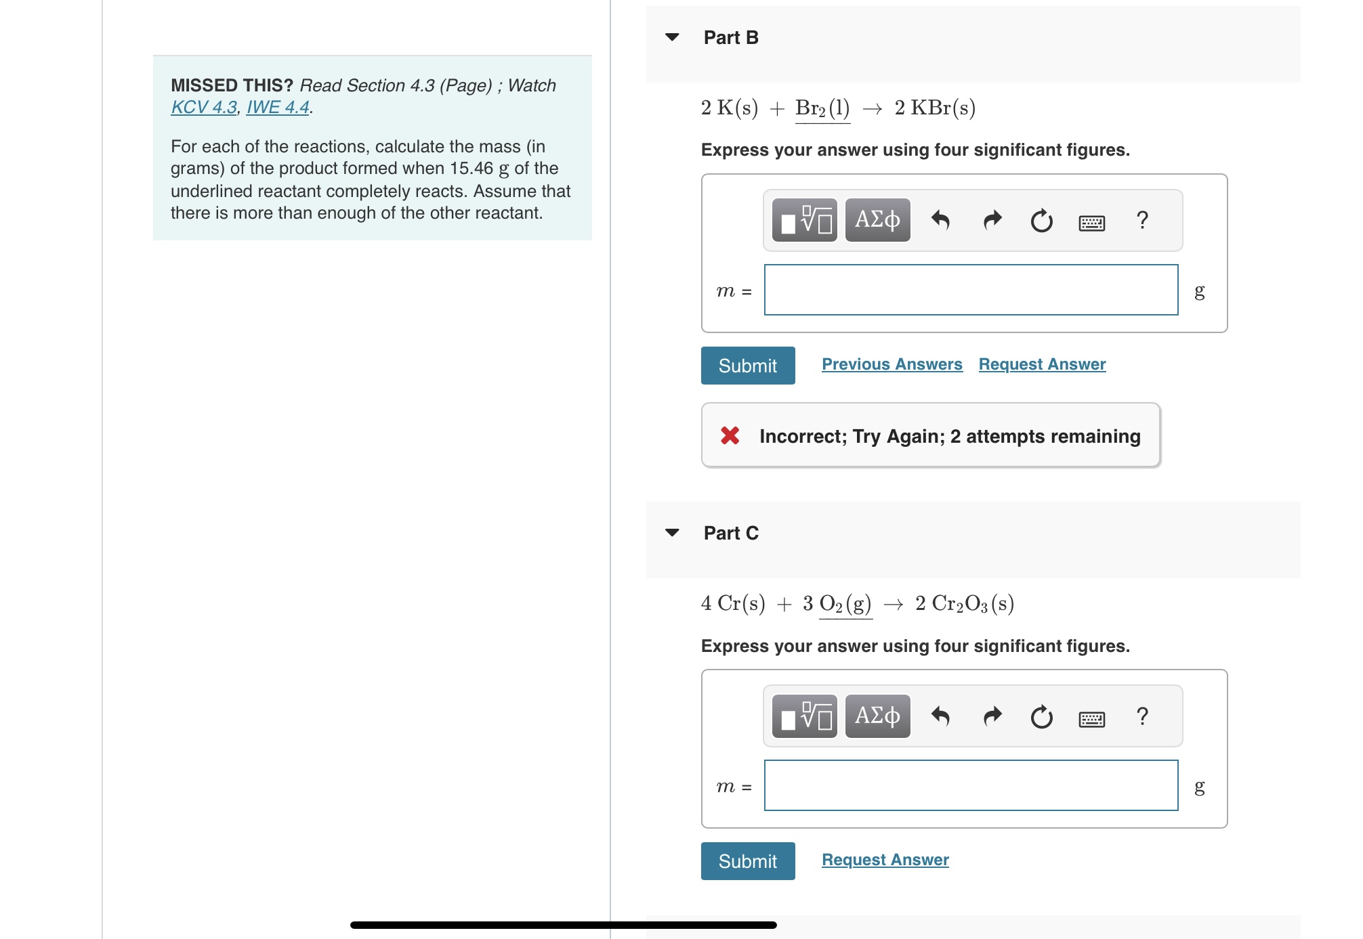Submit the Part B answer
Image resolution: width=1363 pixels, height=939 pixels.
pyautogui.click(x=747, y=366)
